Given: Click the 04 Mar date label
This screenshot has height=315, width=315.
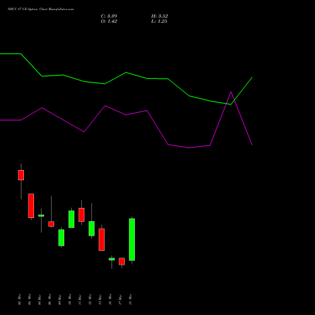Looking at the screenshot, I should pyautogui.click(x=30, y=299).
